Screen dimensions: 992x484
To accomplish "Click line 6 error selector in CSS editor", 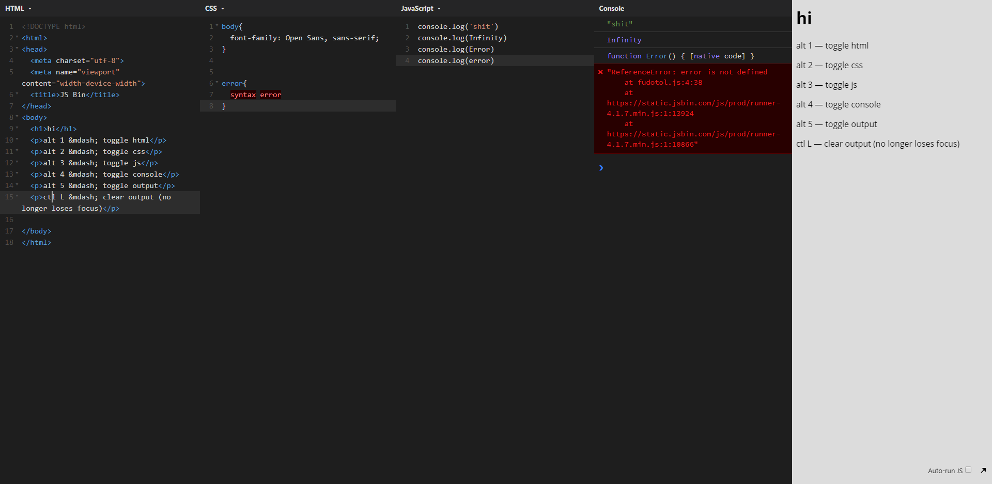I will 233,83.
